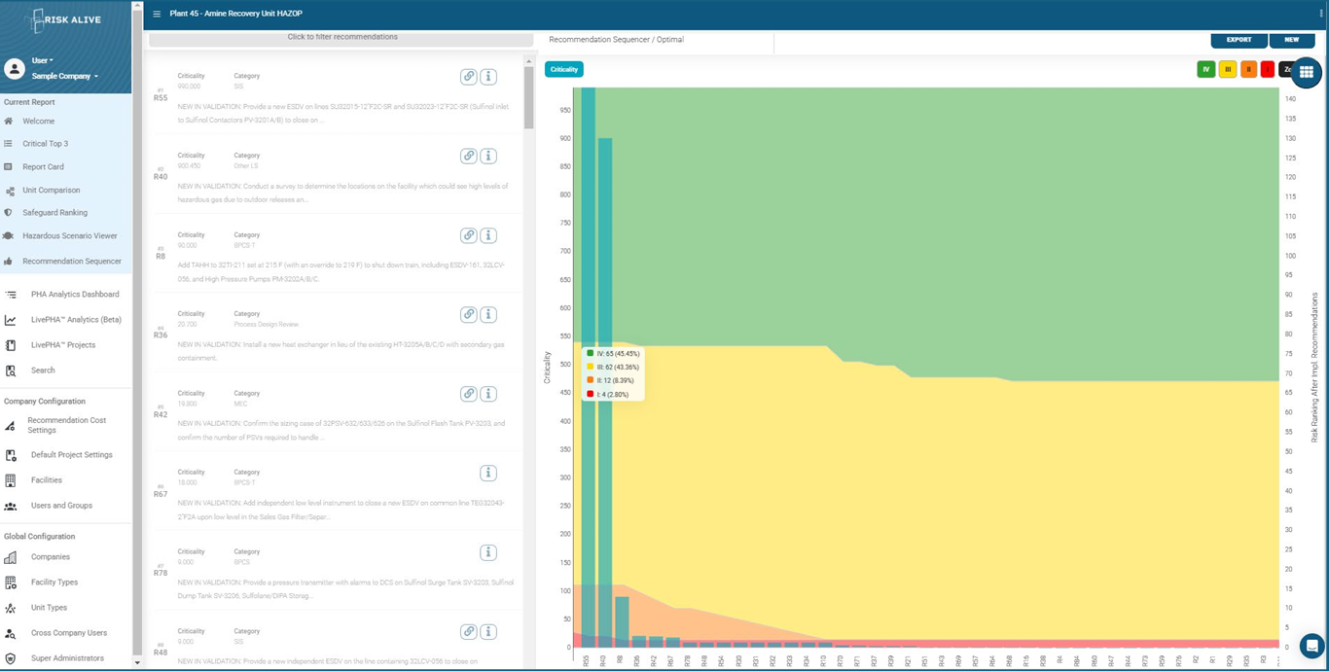Click Recommendation Sequencer / Optimal breadcrumb
This screenshot has height=671, width=1329.
616,40
